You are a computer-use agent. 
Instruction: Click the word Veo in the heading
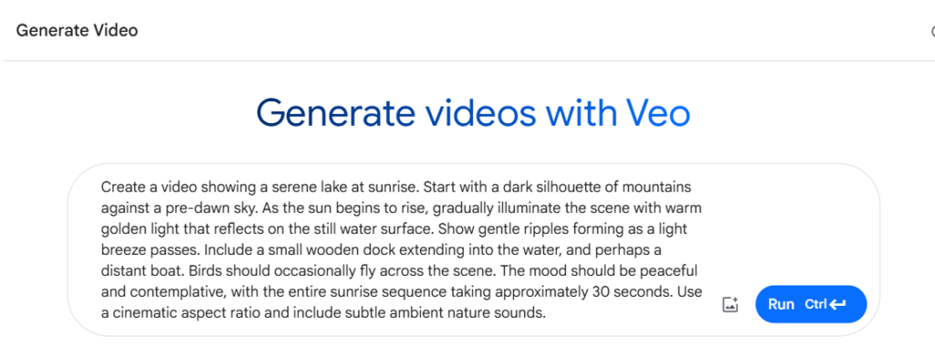coord(658,113)
